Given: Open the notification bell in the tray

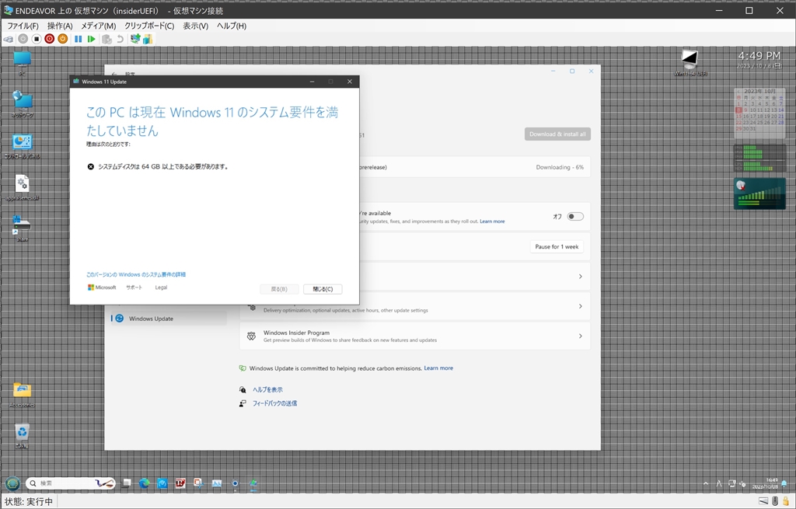Looking at the screenshot, I should pos(785,483).
